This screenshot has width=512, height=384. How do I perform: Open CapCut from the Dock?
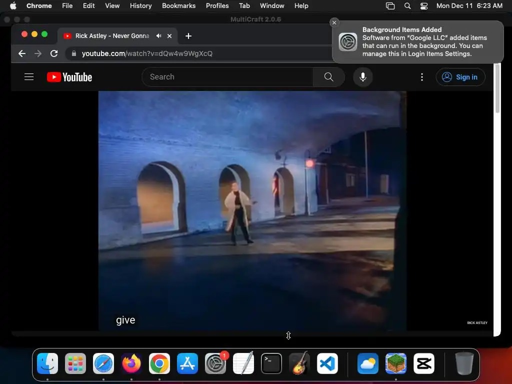[424, 363]
